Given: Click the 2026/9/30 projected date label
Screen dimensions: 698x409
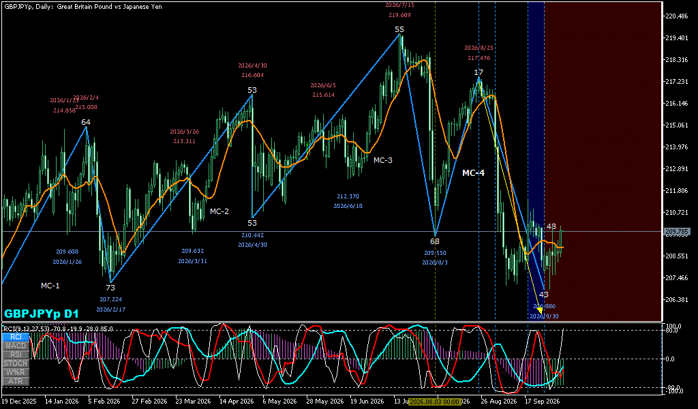Looking at the screenshot, I should [x=544, y=316].
